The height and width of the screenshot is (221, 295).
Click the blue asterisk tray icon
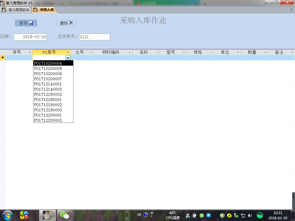tap(209, 215)
